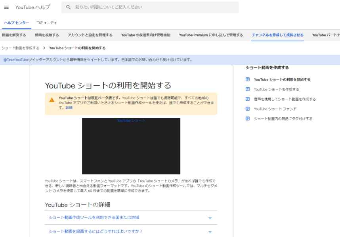Click the YouTube ショート video title link
340x237 pixels.
(131, 120)
